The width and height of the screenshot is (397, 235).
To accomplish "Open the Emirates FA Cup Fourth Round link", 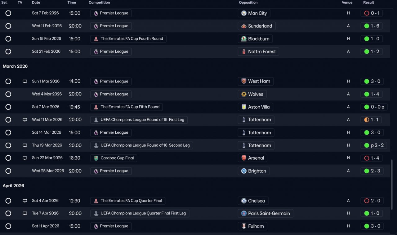I will [132, 39].
